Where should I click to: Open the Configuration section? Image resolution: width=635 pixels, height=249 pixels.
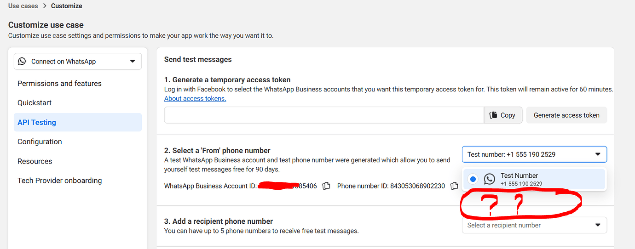[x=40, y=142]
